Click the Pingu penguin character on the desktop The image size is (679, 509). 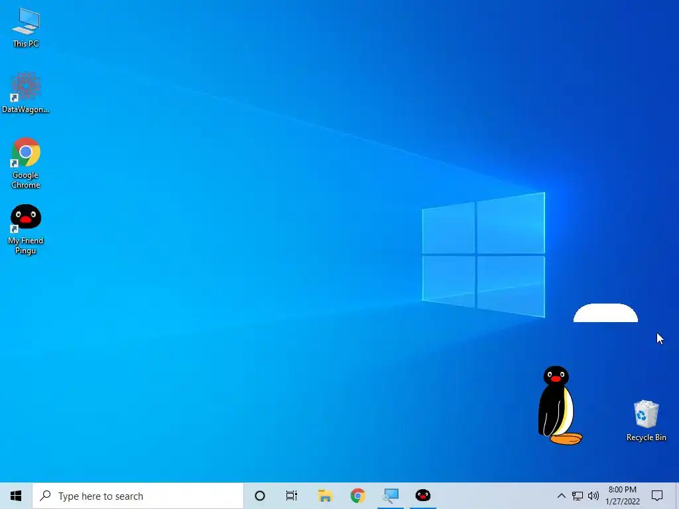point(559,405)
